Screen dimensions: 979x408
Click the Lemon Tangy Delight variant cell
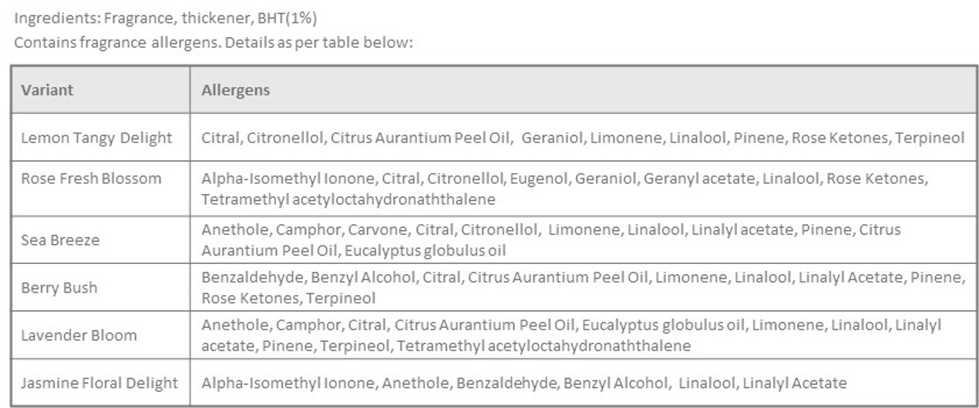coord(96,139)
